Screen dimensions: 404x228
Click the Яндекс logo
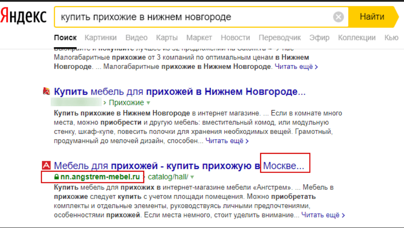point(23,16)
